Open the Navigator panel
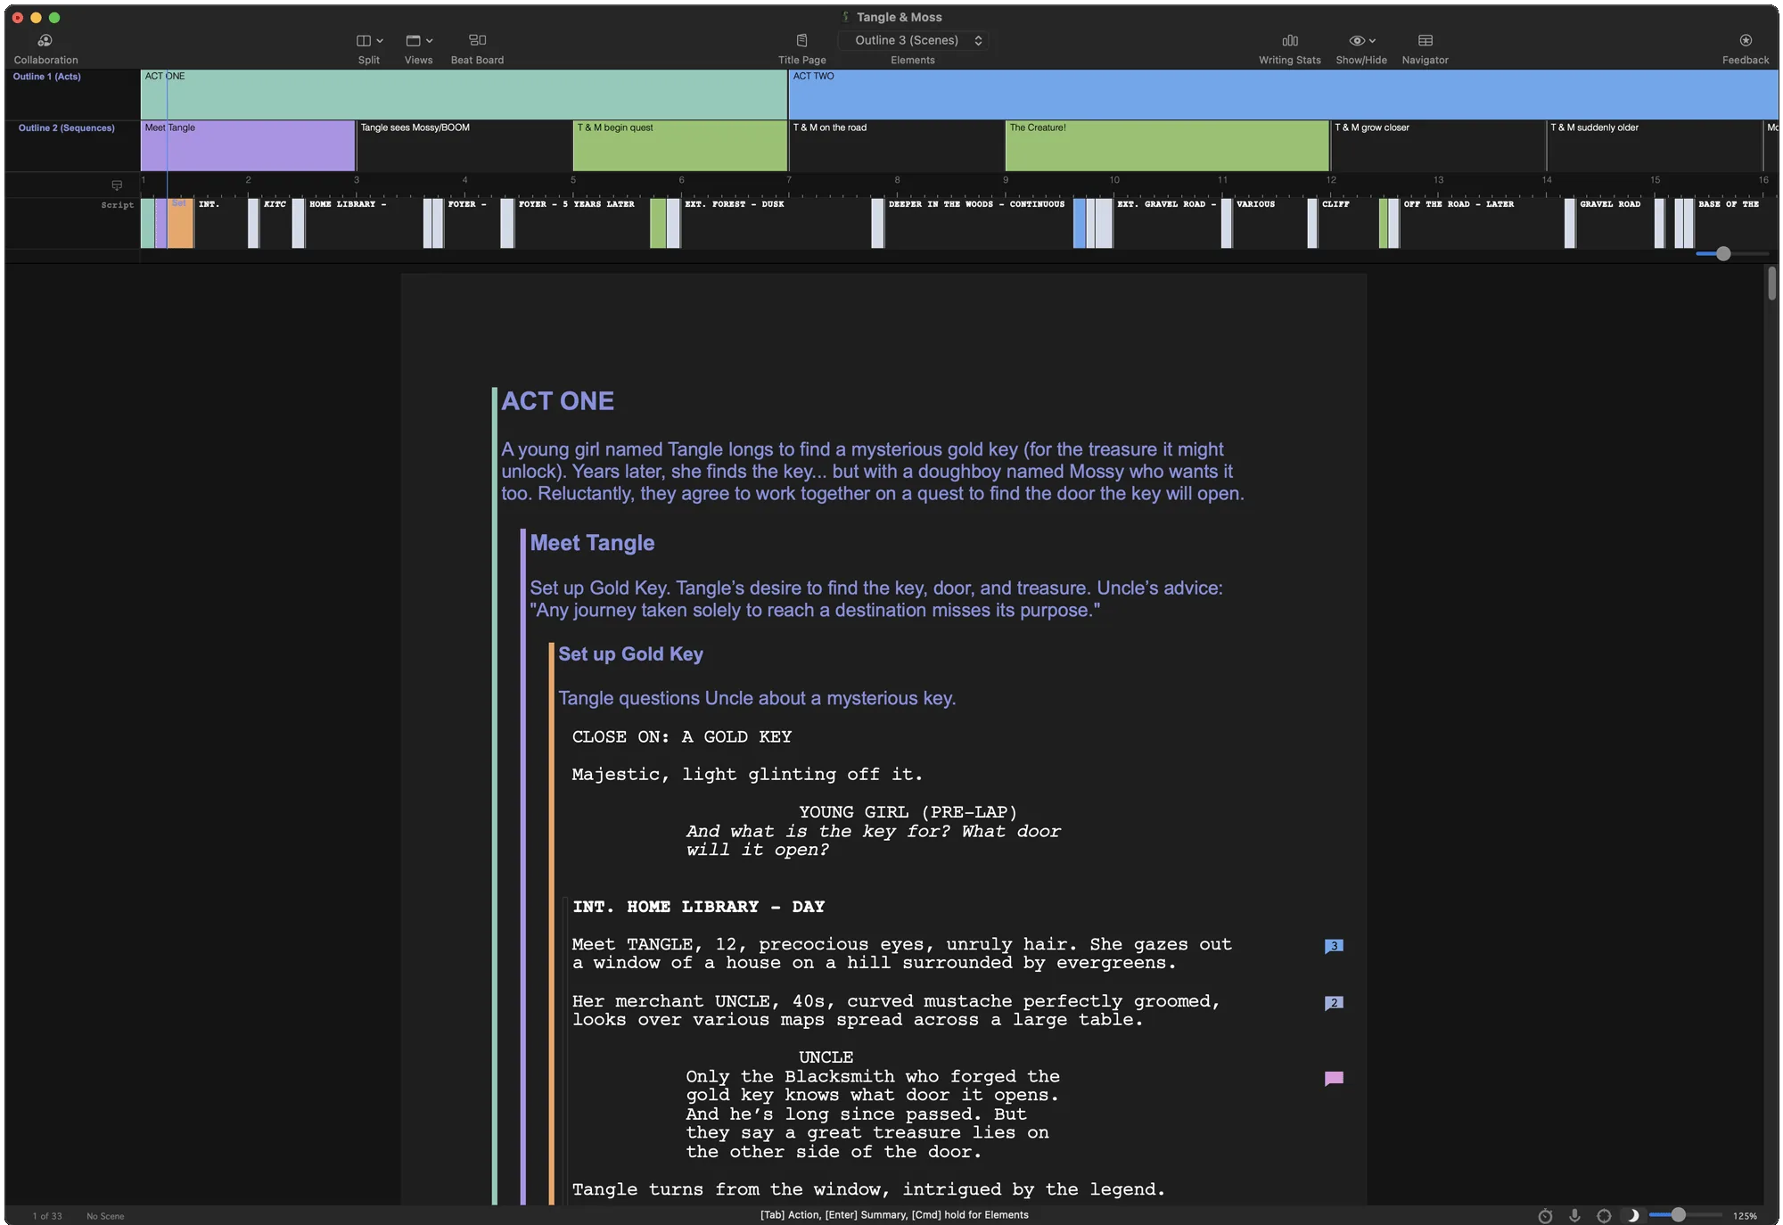The width and height of the screenshot is (1783, 1225). [x=1425, y=48]
